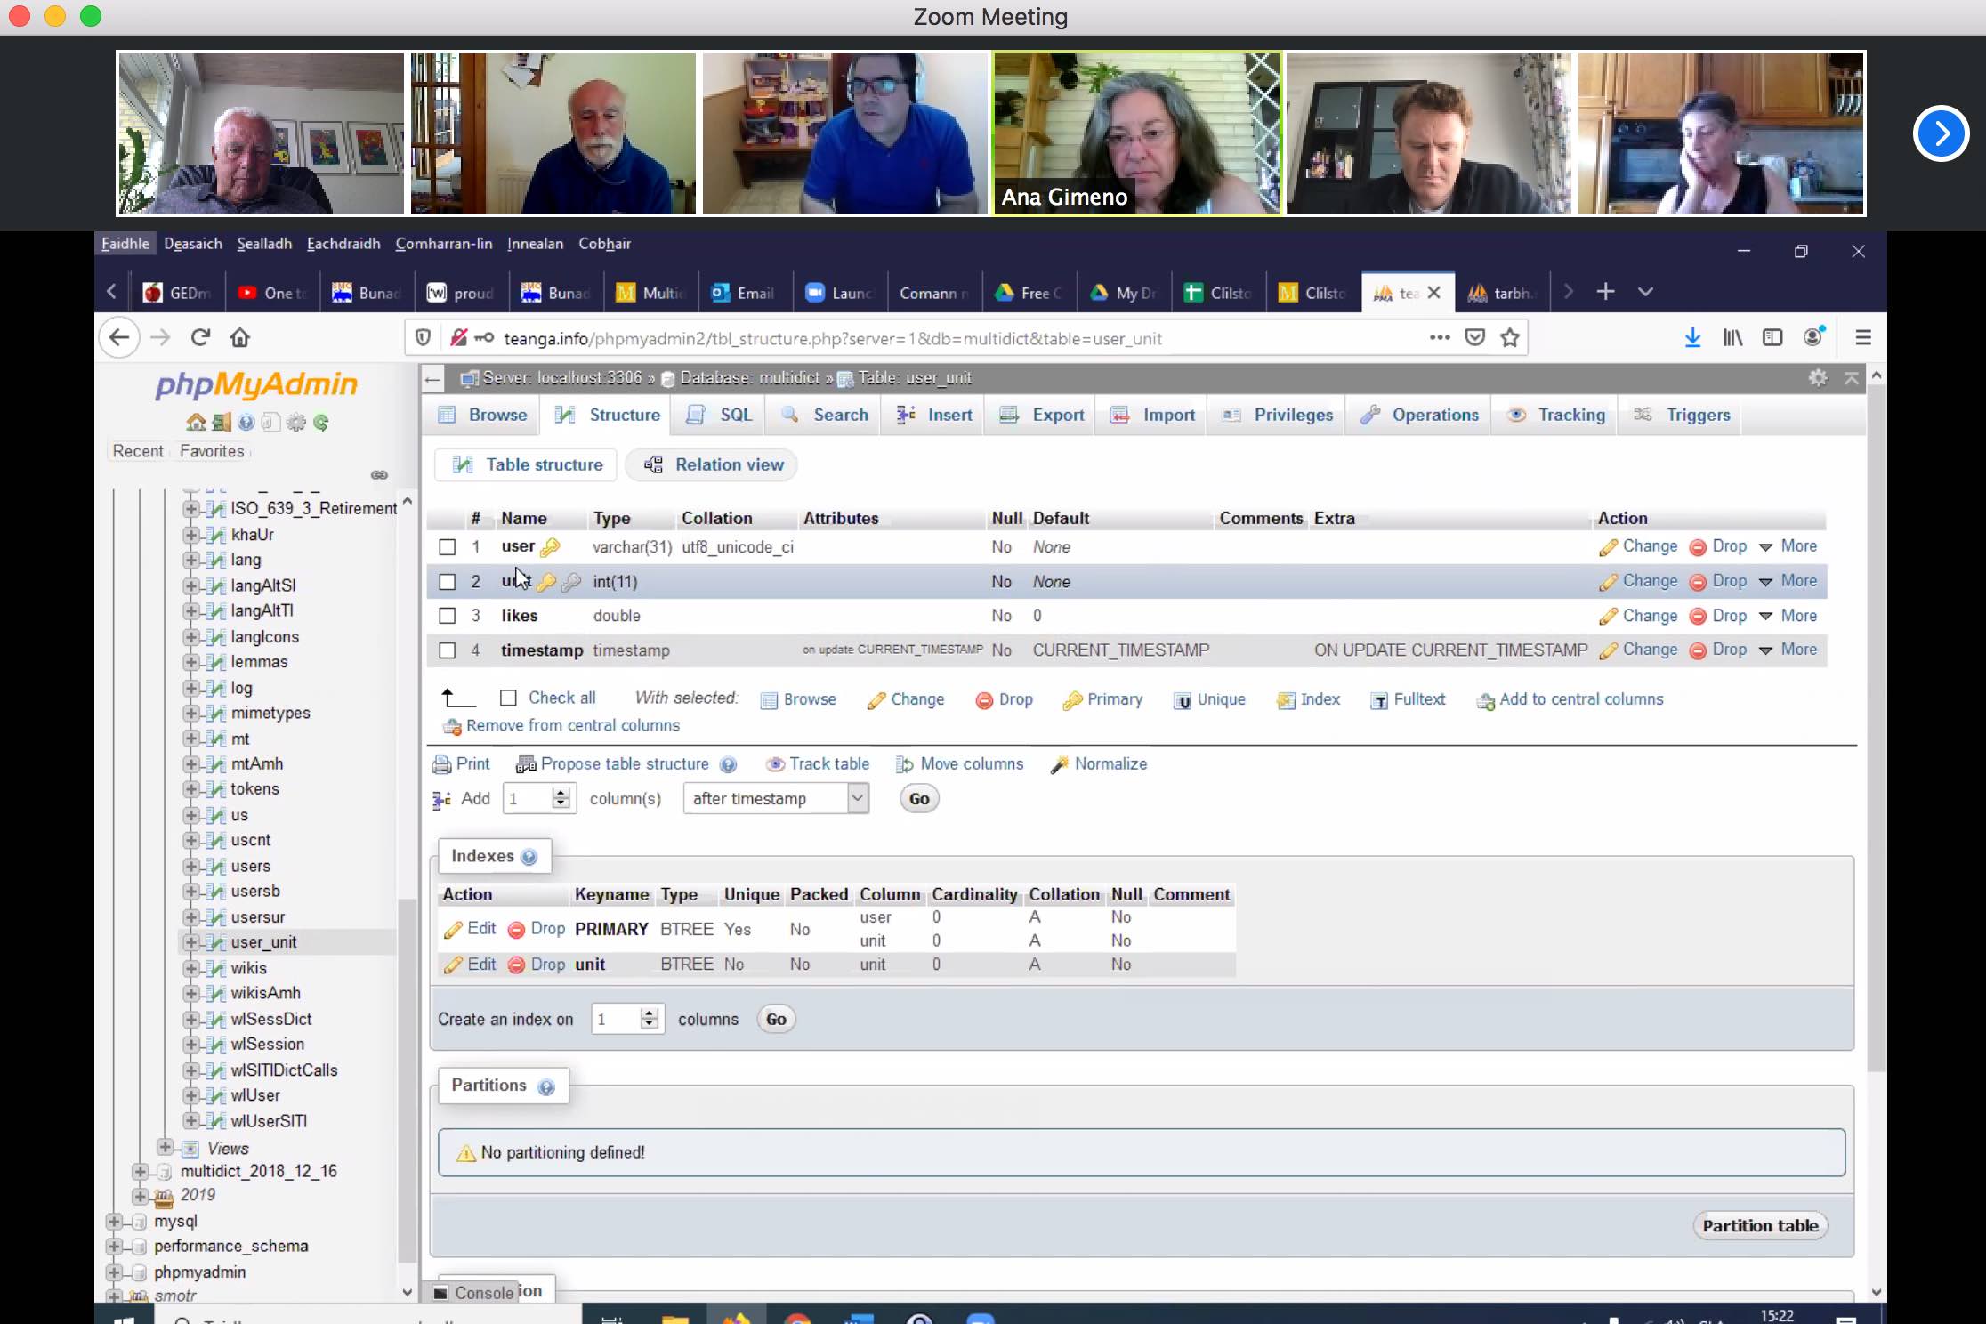Switch to the Browse tab

483,415
